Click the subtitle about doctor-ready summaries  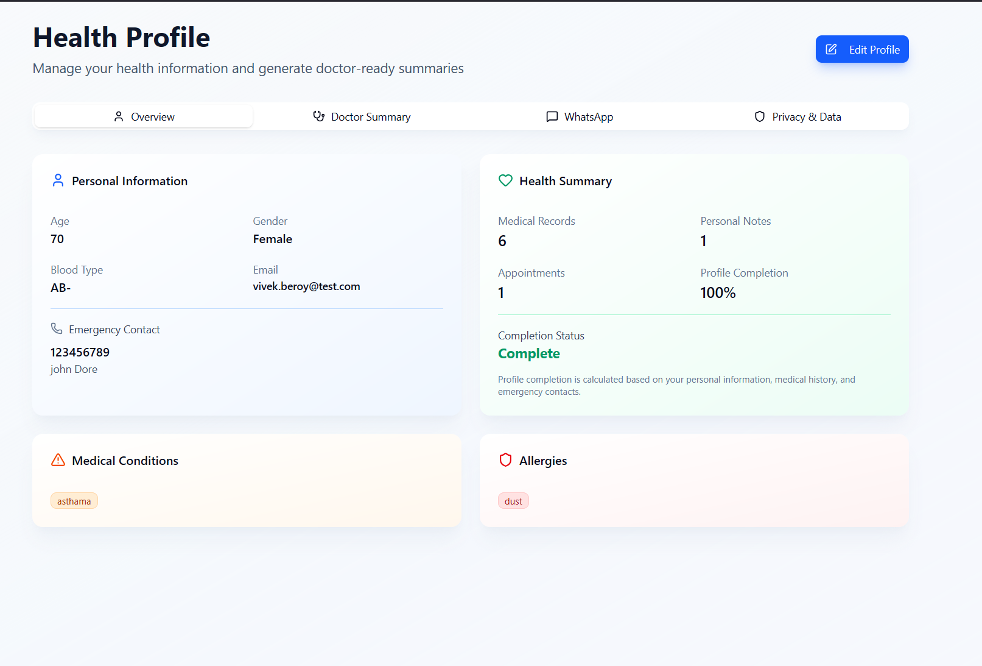(248, 68)
